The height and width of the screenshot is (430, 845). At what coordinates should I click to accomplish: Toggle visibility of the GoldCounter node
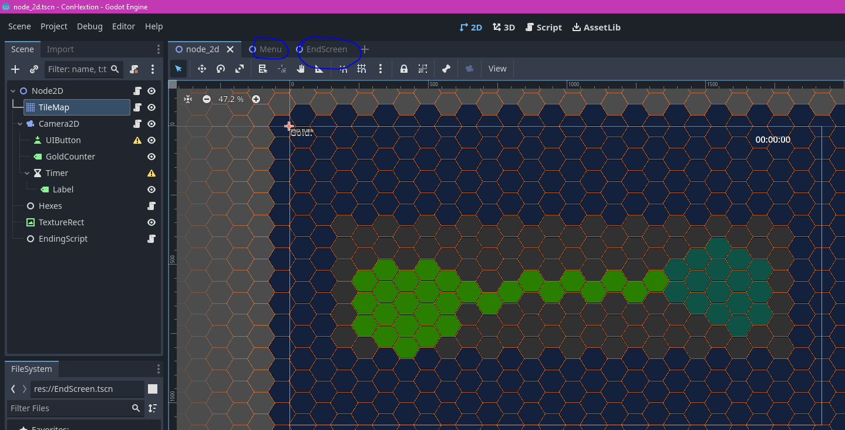pos(152,157)
